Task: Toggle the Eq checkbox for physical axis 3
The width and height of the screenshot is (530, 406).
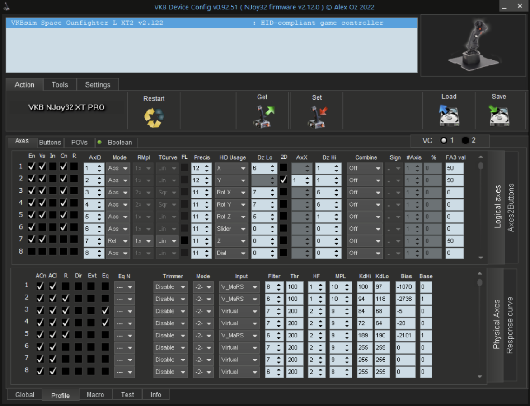Action: coord(105,310)
